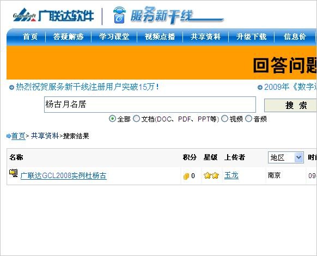Click the search box containing 杨古月名居

150,105
